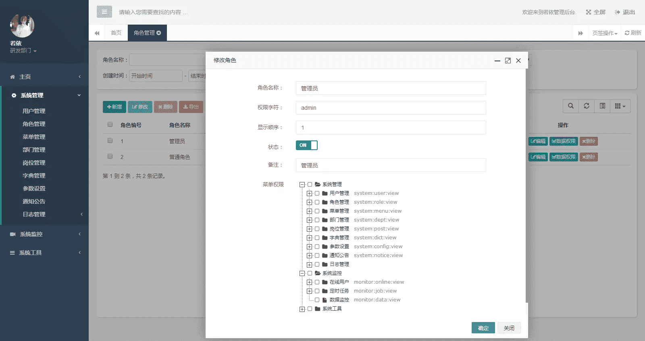Click the 导出 export button
Screen dimensions: 645x341
(191, 107)
